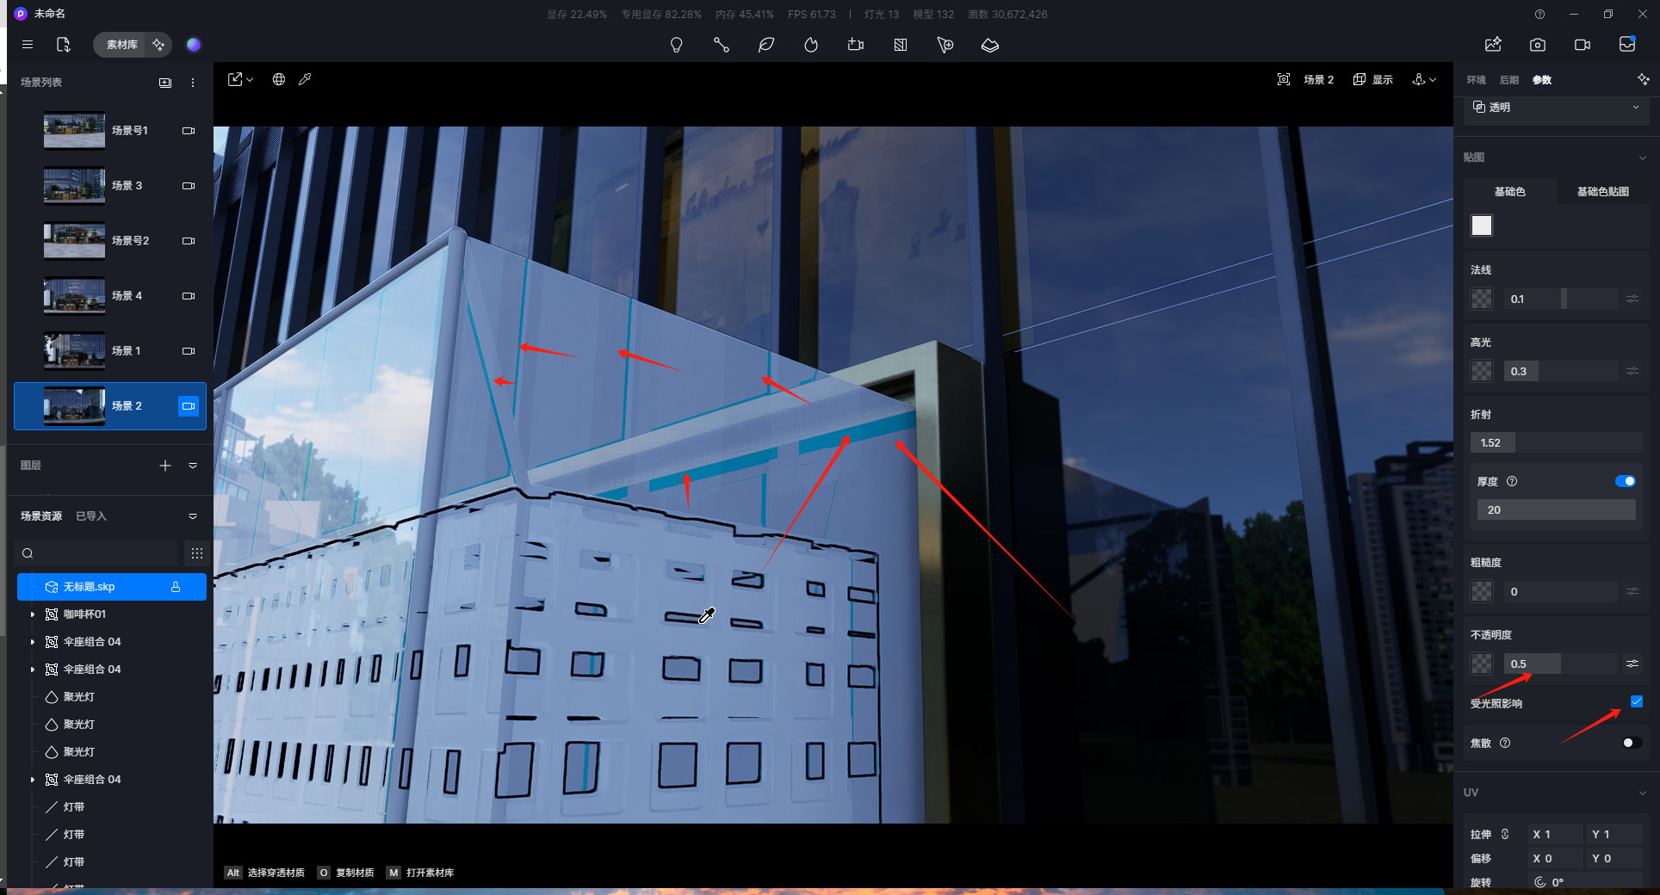Click the camera image render icon
This screenshot has width=1660, height=895.
click(x=1537, y=45)
